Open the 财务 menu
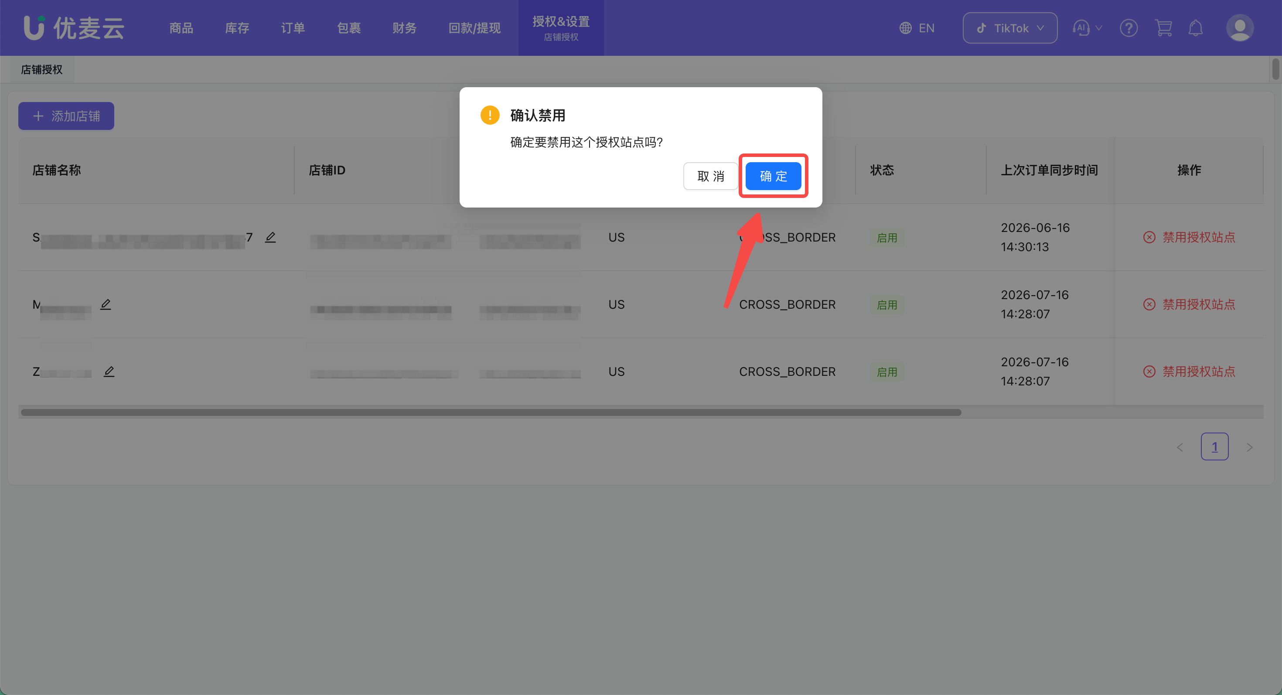 (x=404, y=28)
